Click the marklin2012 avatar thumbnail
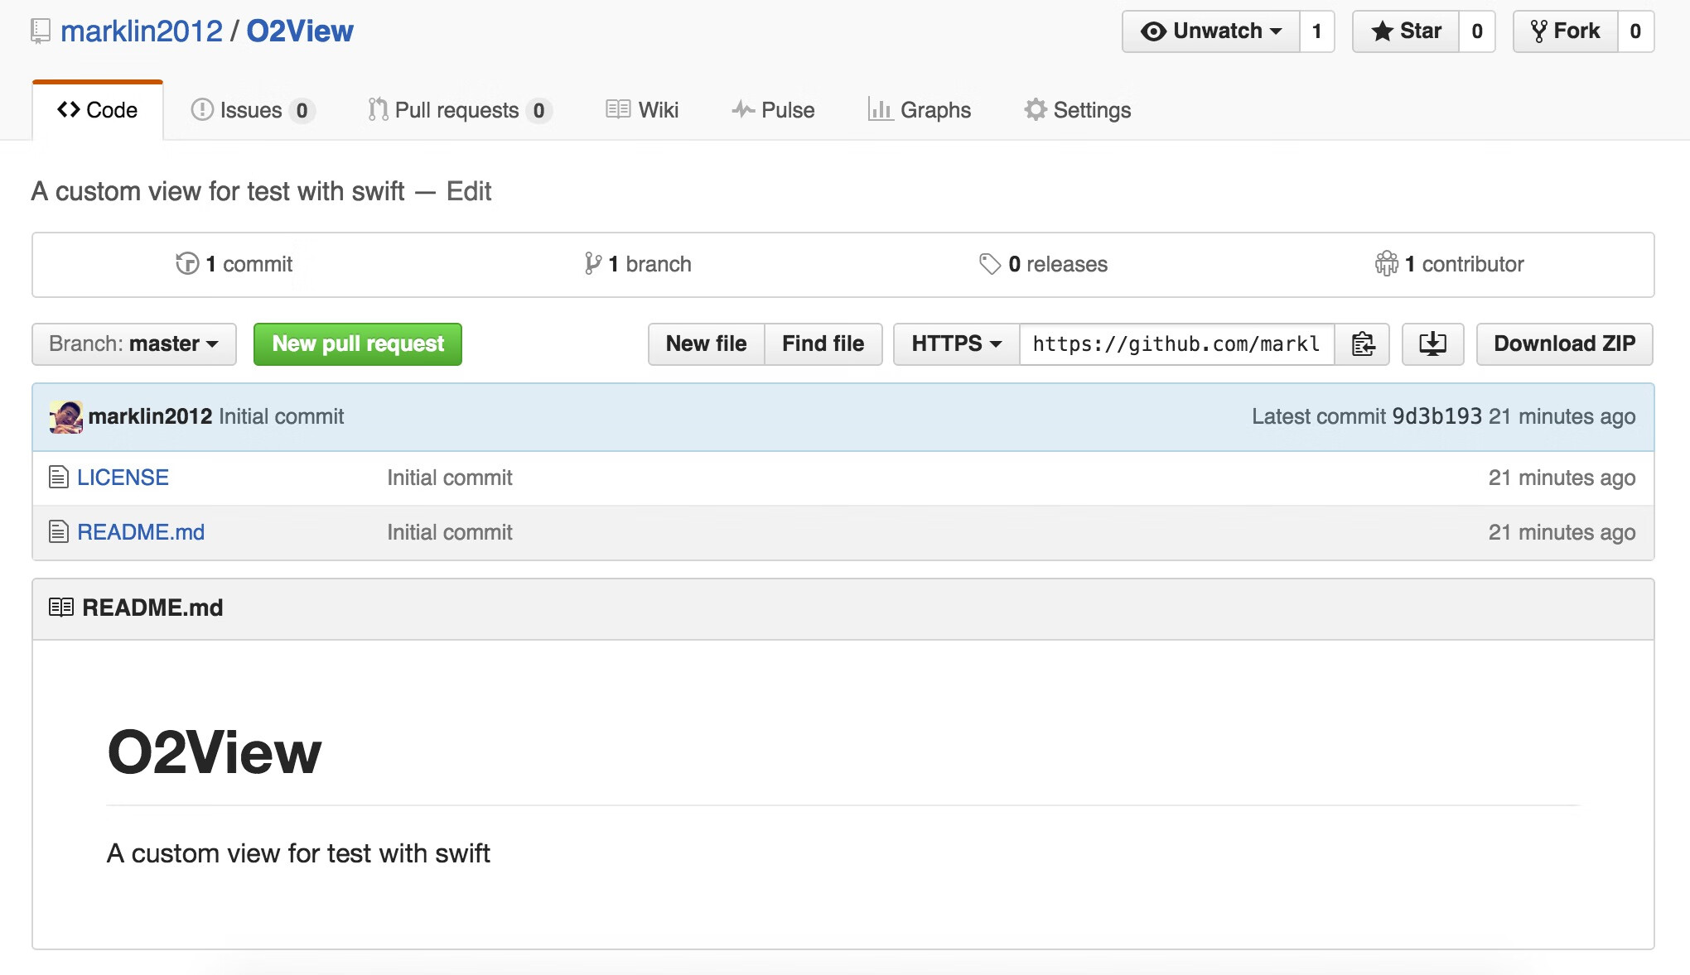1690x975 pixels. [66, 417]
